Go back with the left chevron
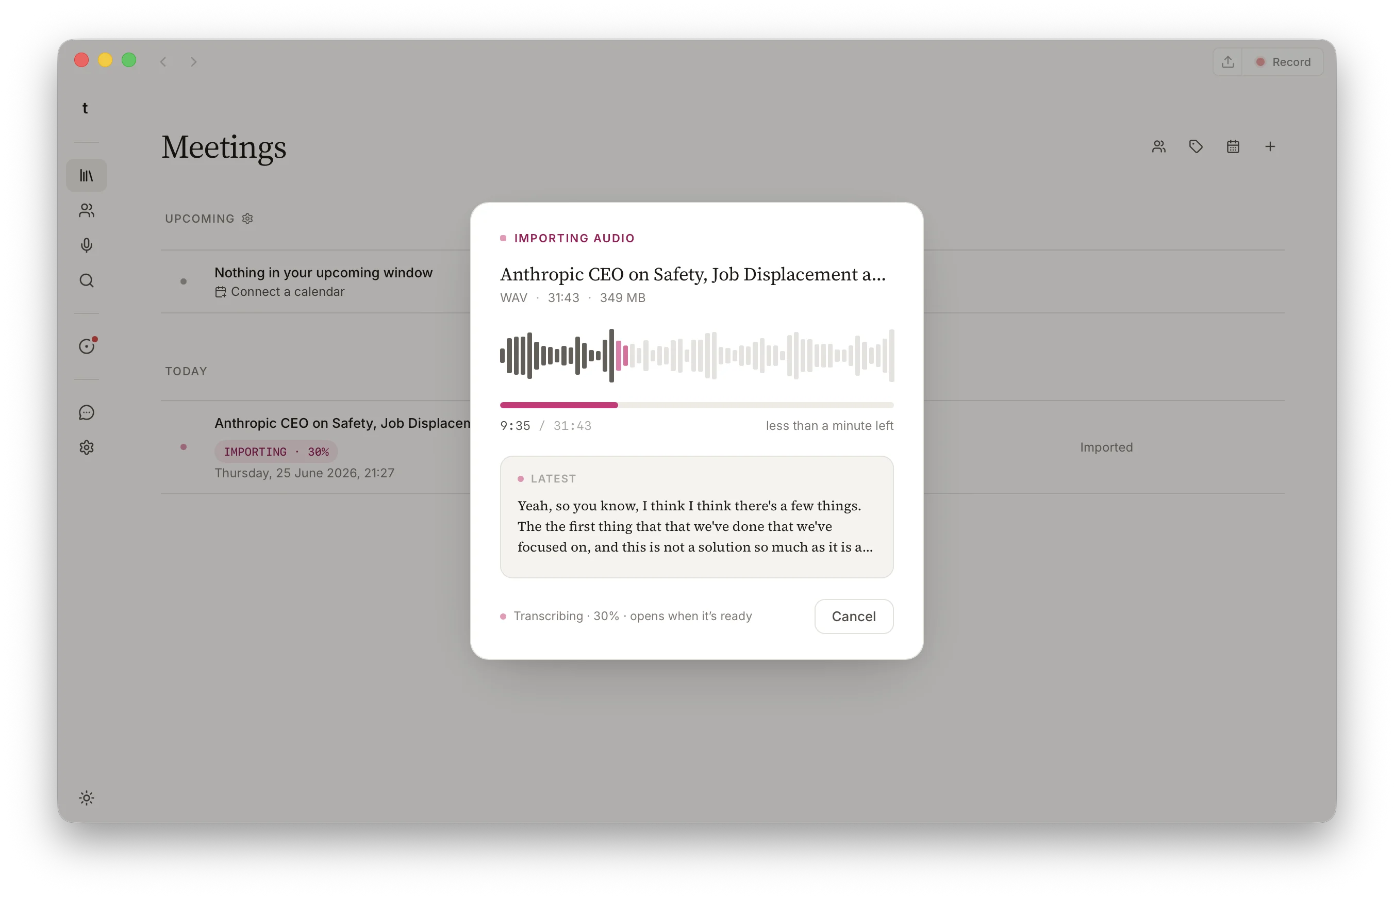The height and width of the screenshot is (899, 1394). (163, 62)
